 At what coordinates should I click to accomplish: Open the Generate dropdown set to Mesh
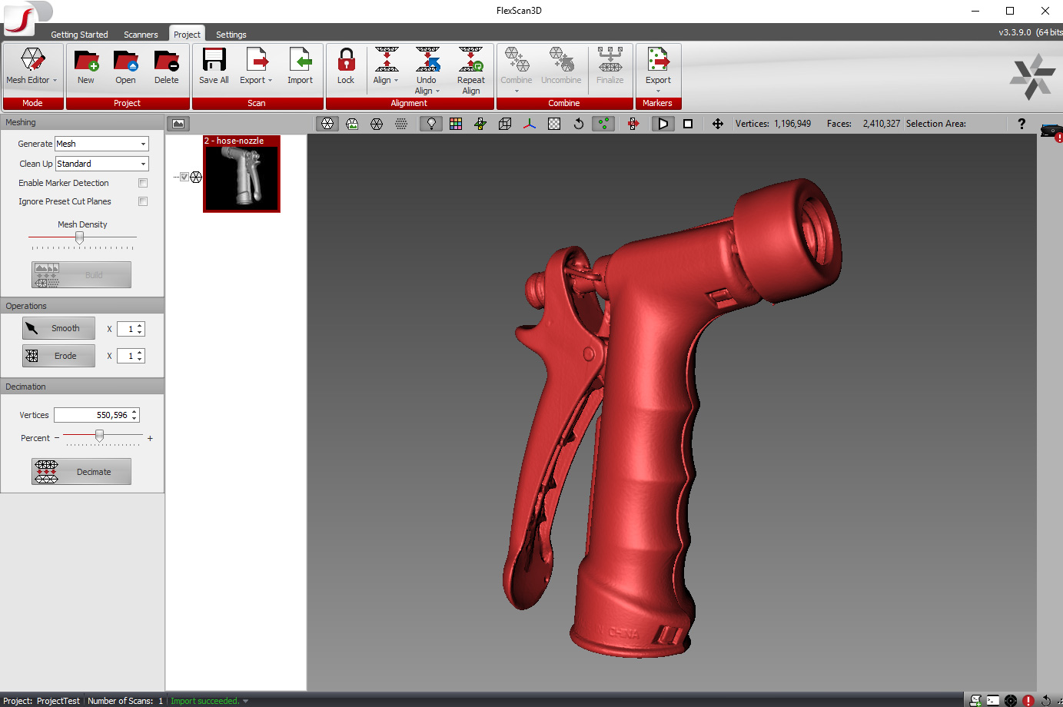click(x=101, y=144)
